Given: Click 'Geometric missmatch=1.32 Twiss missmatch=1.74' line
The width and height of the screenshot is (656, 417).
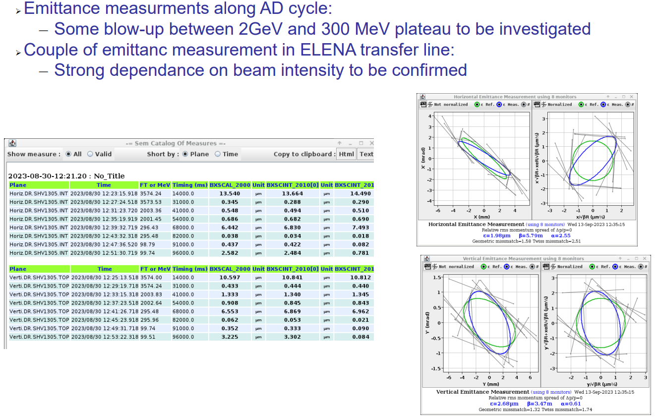Looking at the screenshot, I should pos(535,410).
